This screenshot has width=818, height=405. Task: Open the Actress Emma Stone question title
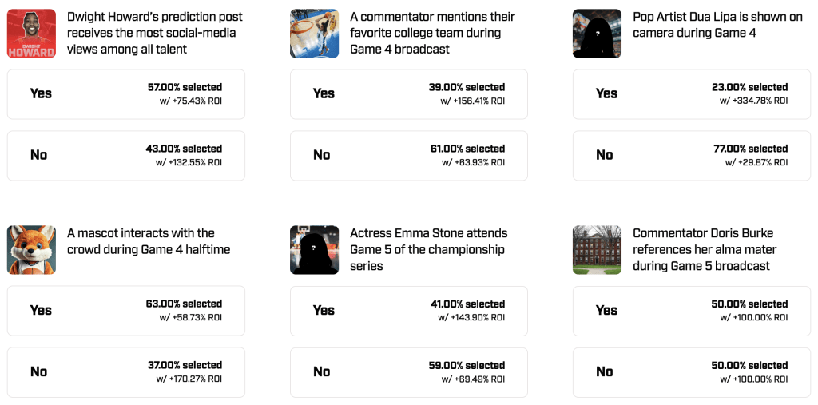429,249
